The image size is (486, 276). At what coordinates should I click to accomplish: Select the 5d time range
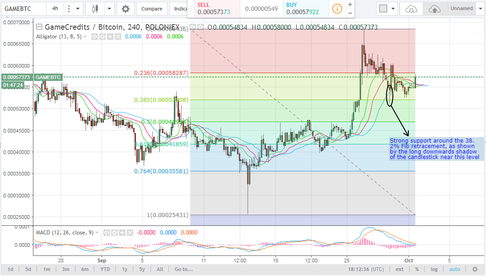pos(28,269)
